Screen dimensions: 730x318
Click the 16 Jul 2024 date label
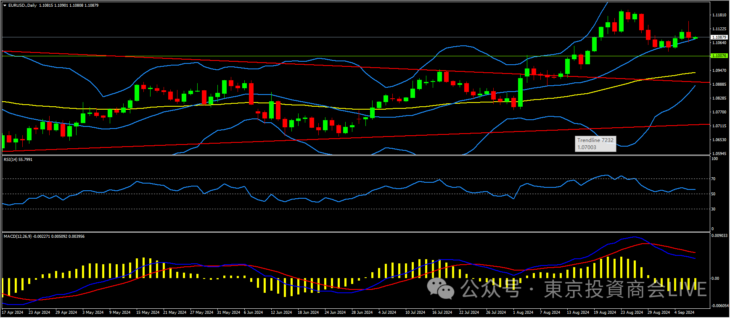442,313
